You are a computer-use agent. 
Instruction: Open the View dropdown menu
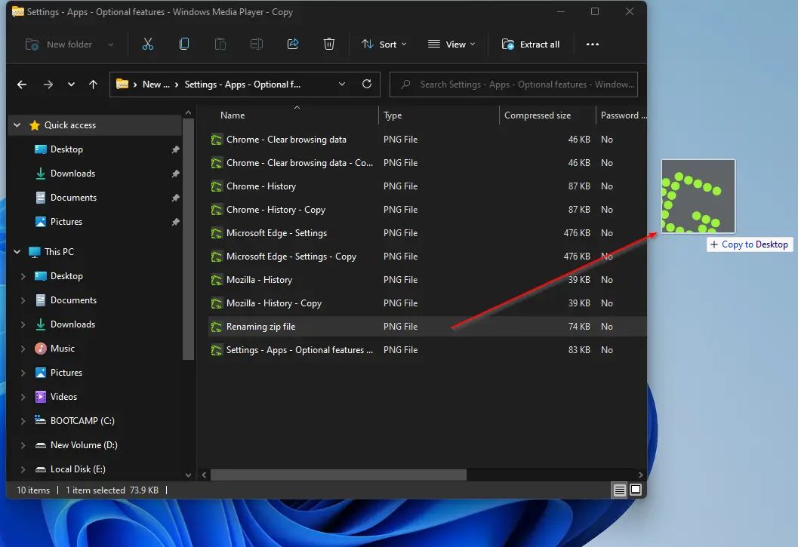451,45
